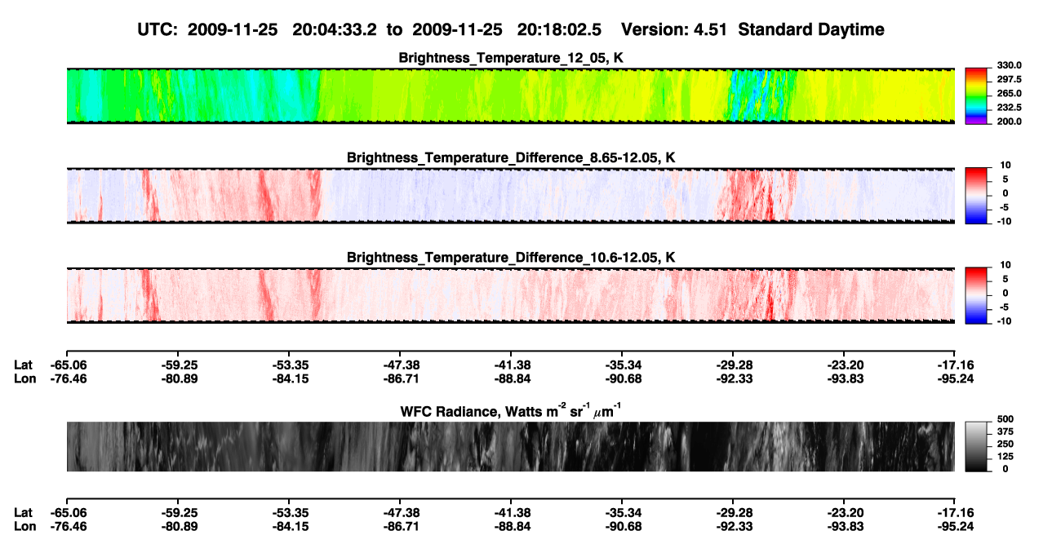Click the 200.0 colorbar tick label
Image resolution: width=1061 pixels, height=544 pixels.
1010,122
